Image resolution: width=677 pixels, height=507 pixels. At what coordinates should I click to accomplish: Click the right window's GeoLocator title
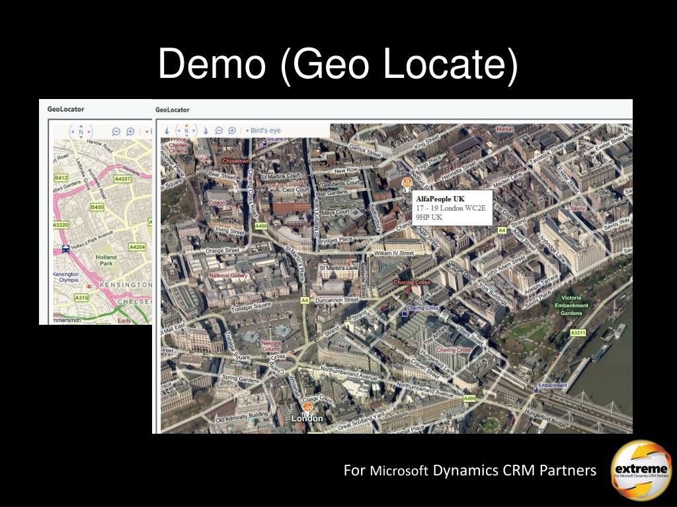(173, 110)
